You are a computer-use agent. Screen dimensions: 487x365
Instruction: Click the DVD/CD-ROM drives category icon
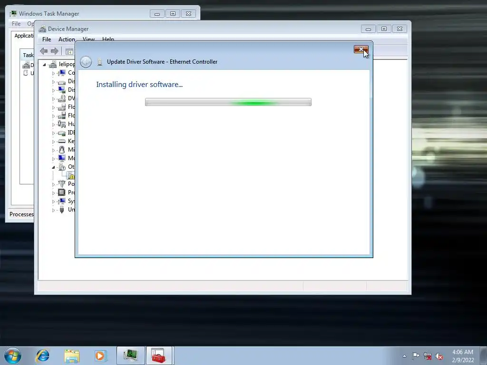click(62, 98)
